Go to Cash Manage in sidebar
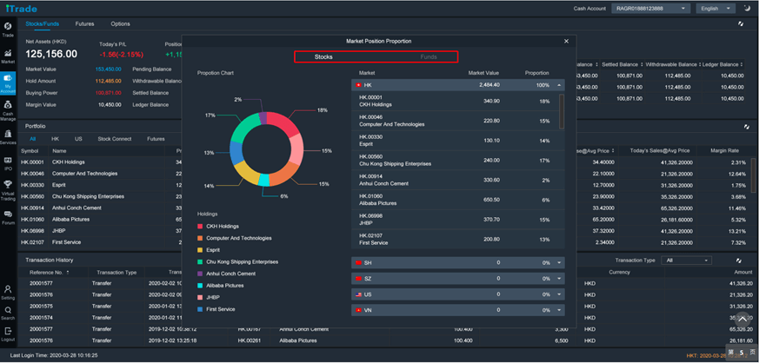Screen dimensions: 759x363 (8, 106)
